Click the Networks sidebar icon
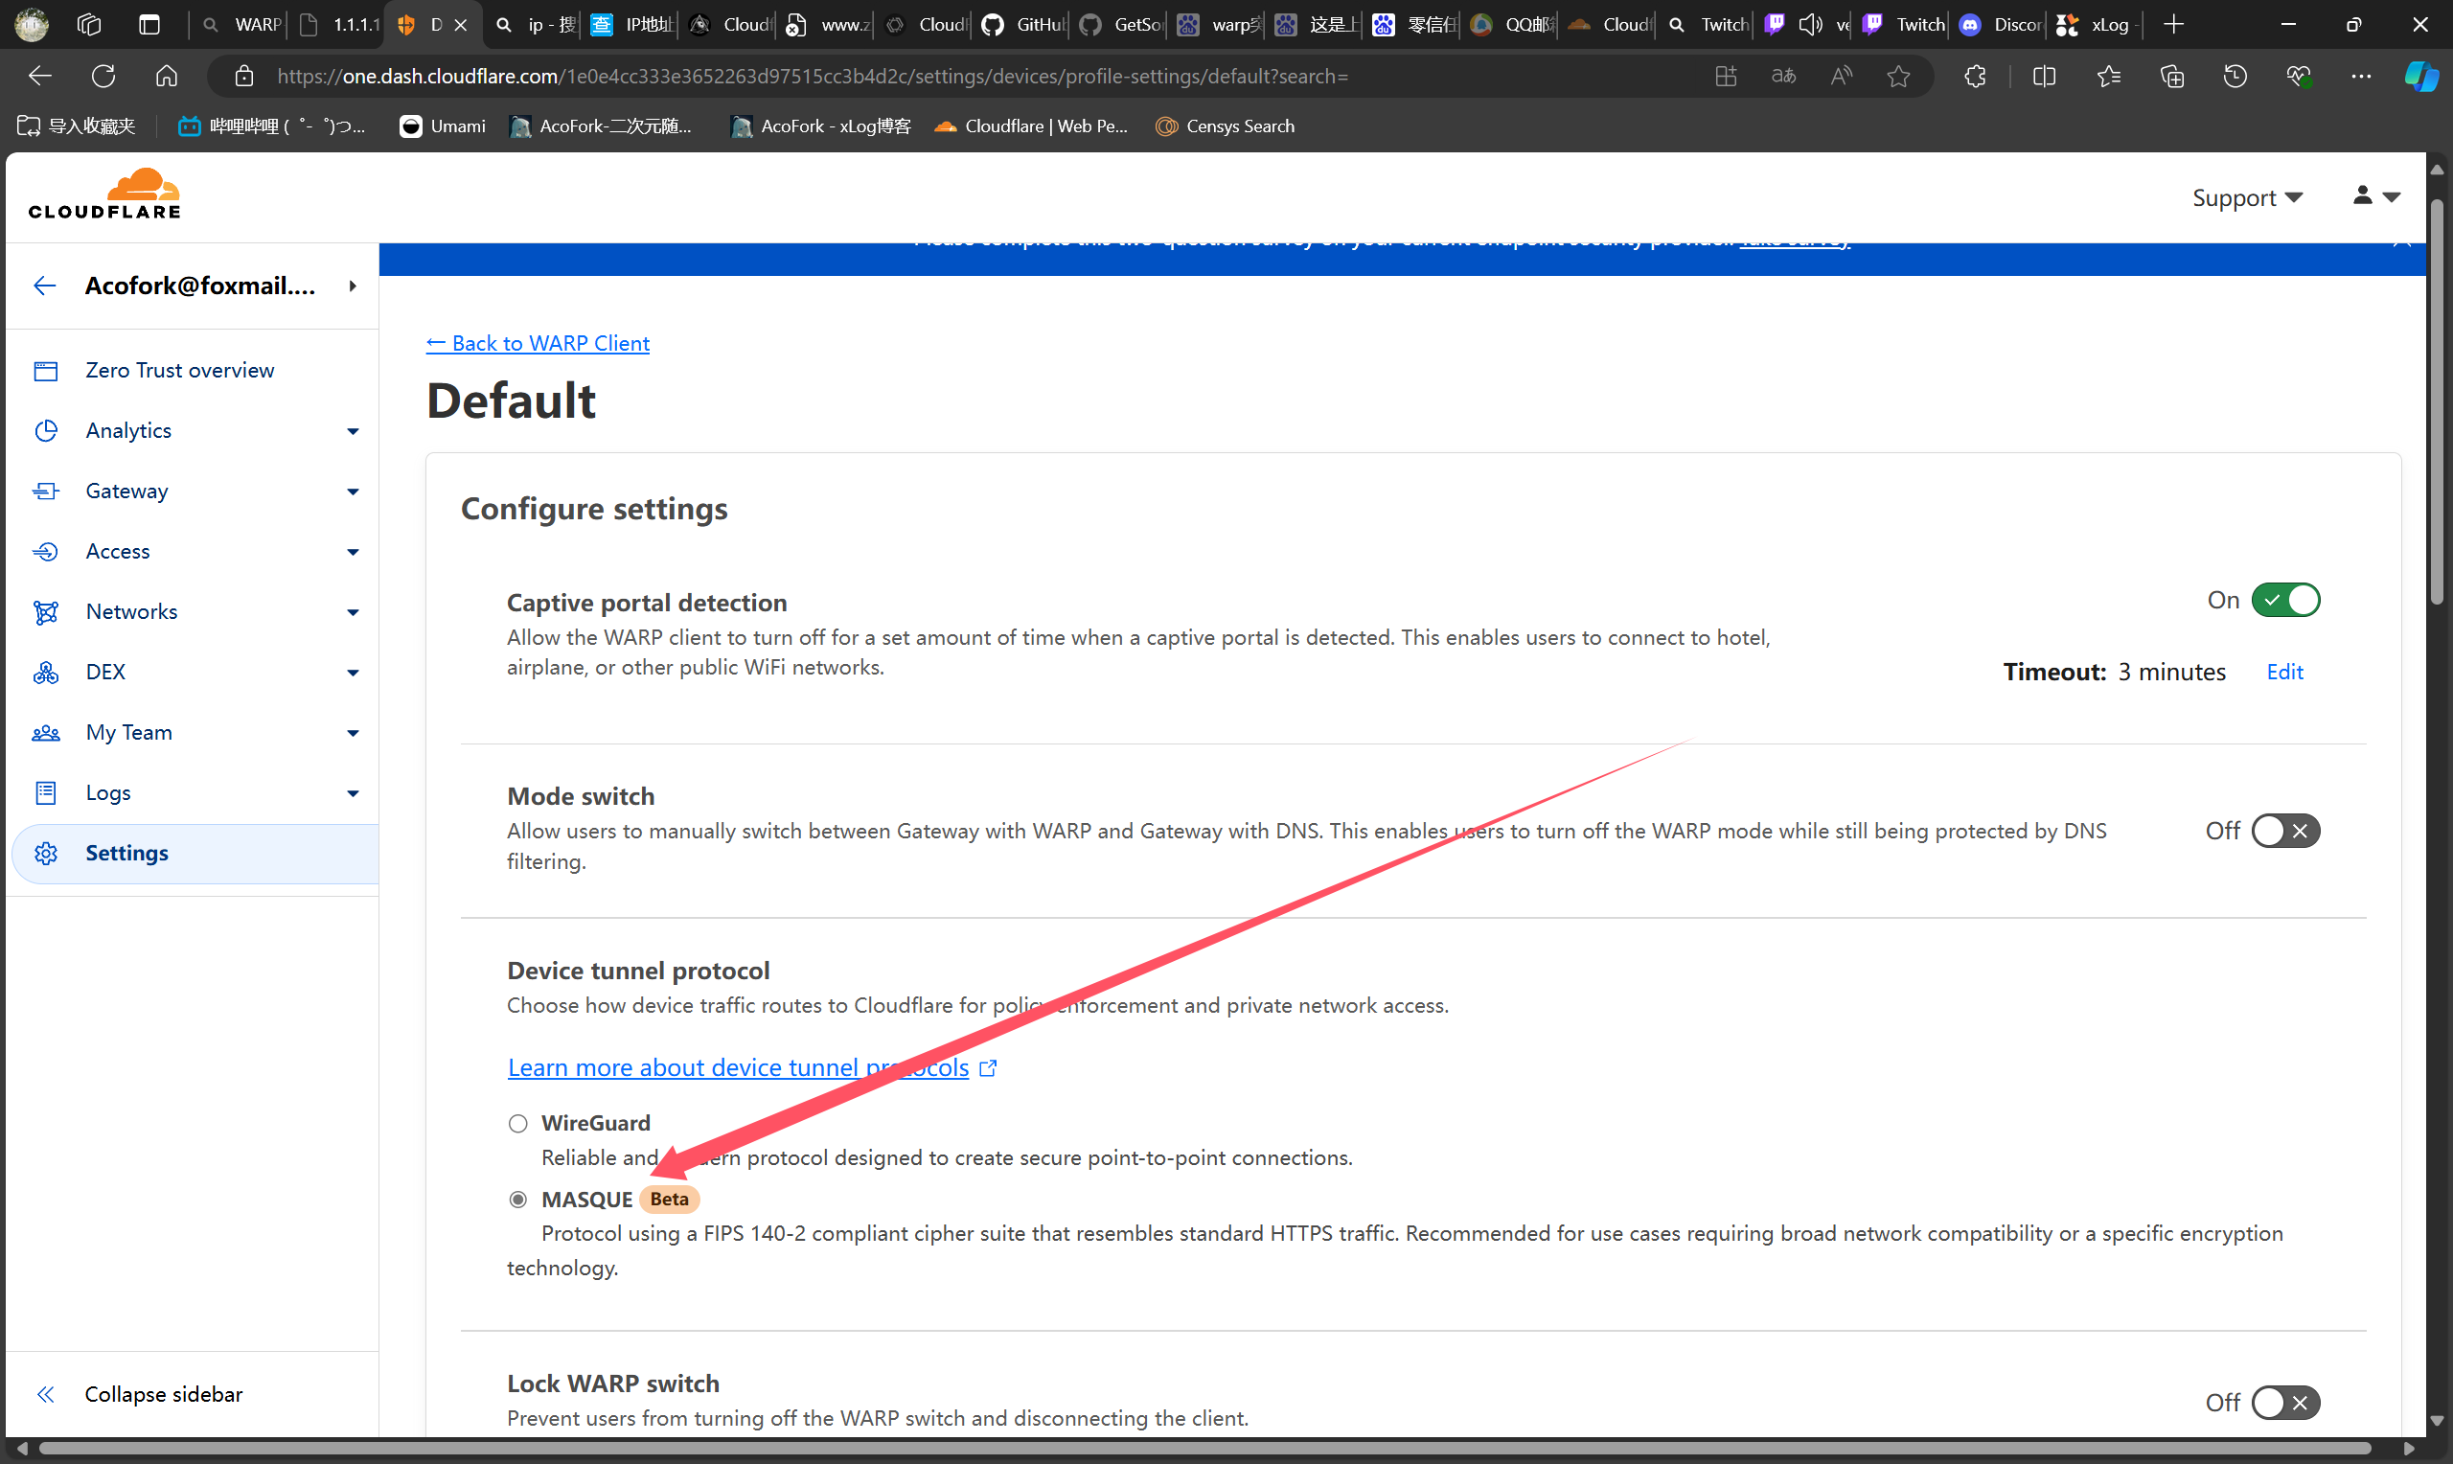 point(45,611)
